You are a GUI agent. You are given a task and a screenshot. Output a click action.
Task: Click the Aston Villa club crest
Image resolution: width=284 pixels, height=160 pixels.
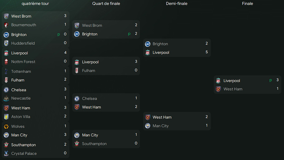(x=6, y=117)
